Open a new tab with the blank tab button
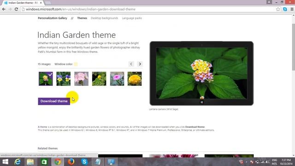Screen dimensions: 295x166 (x=48, y=3)
